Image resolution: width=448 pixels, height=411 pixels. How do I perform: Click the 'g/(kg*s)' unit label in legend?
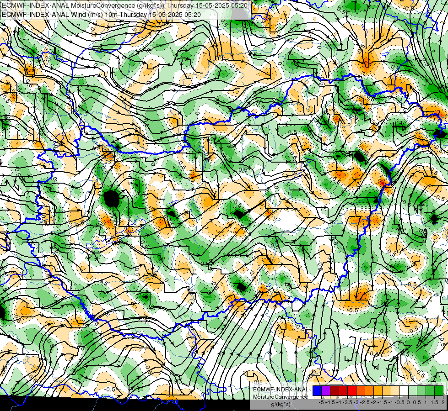[x=281, y=404]
